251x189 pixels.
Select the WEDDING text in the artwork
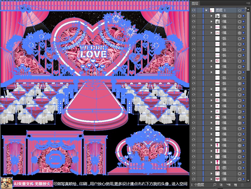(x=94, y=47)
